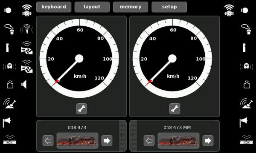
Task: Click the right speedometer dial
Action: [x=172, y=58]
